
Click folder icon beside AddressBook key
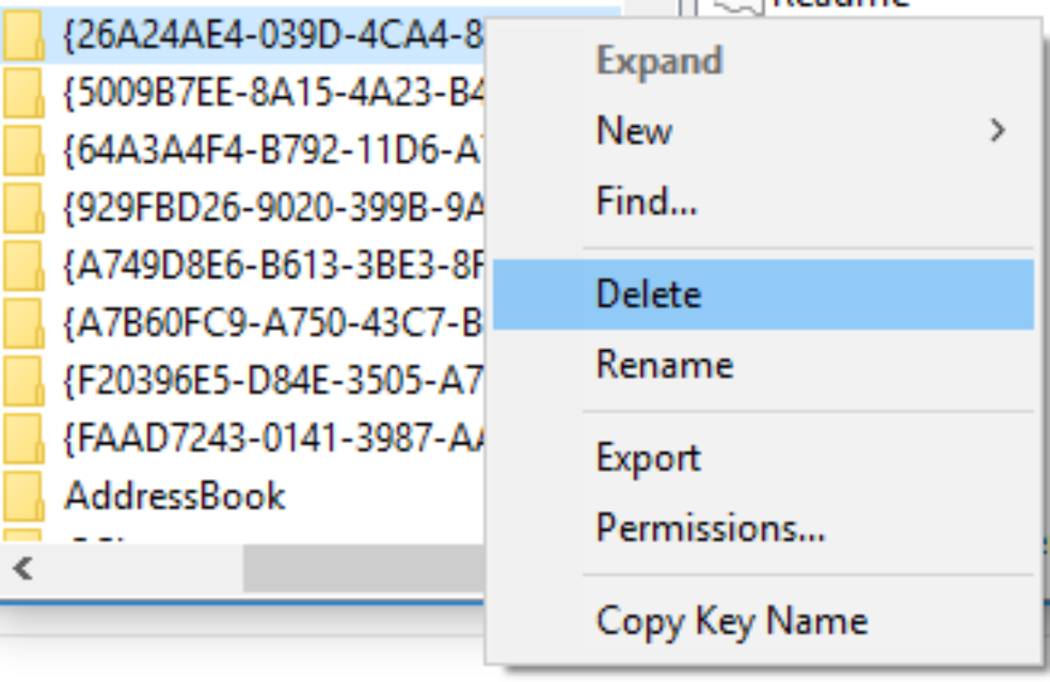[23, 496]
